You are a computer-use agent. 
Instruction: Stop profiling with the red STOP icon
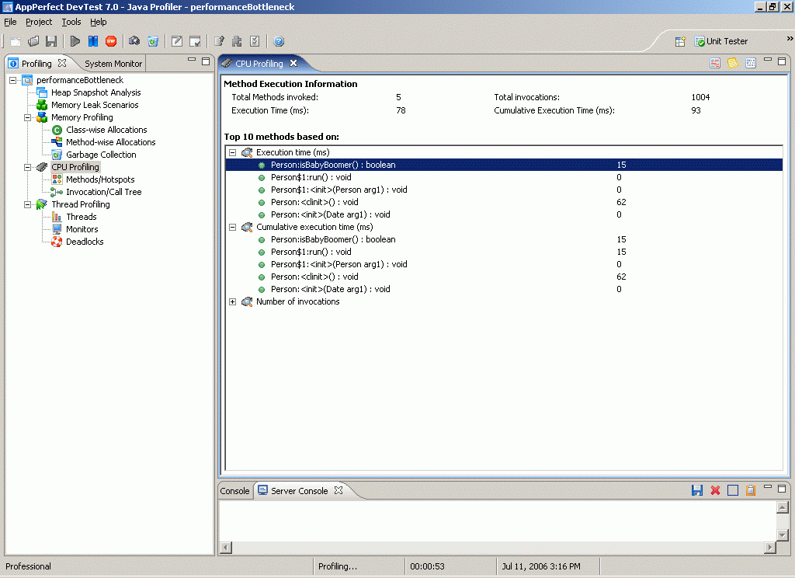(x=111, y=42)
